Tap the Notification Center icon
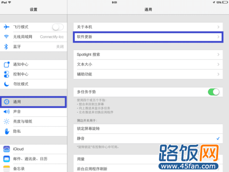Image resolution: width=229 pixels, height=172 pixels. [6, 64]
